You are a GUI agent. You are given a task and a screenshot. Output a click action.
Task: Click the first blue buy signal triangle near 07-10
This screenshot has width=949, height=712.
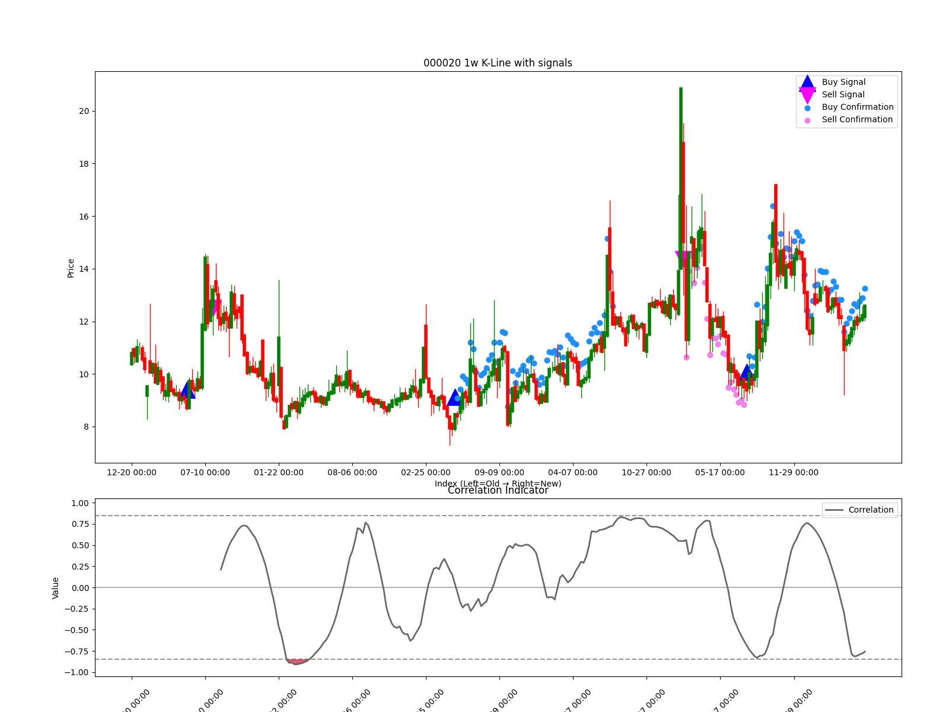(x=188, y=391)
